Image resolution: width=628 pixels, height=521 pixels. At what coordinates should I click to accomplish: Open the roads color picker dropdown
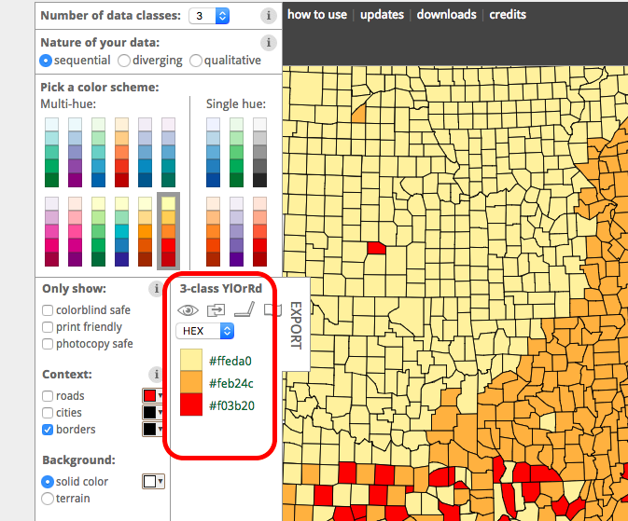tap(153, 396)
